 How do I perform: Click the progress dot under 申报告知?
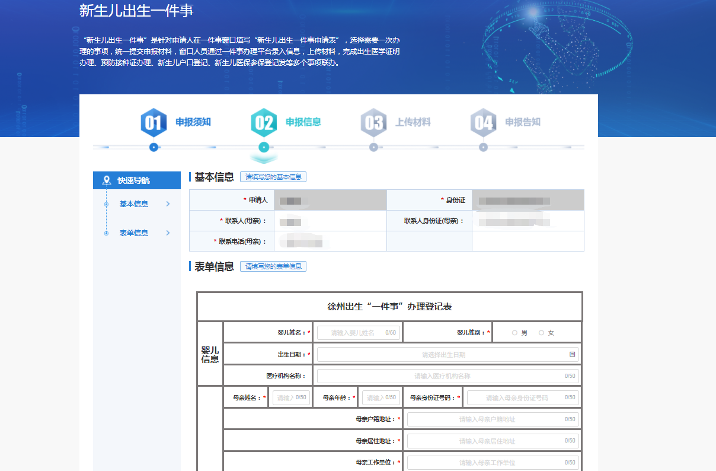pyautogui.click(x=483, y=147)
